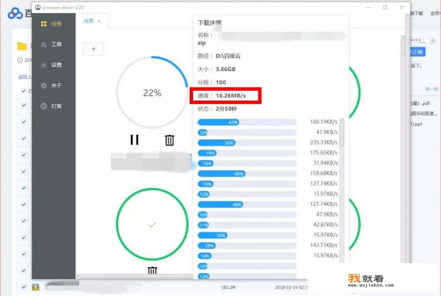Click trash icon under the completed task
This screenshot has width=441, height=296.
coord(152,269)
